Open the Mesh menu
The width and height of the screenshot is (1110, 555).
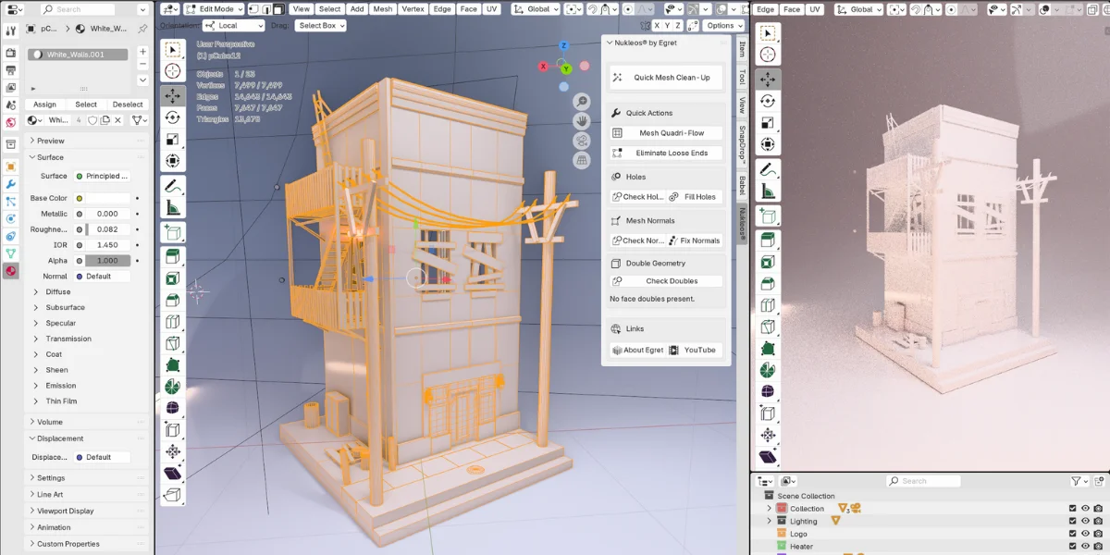[384, 8]
